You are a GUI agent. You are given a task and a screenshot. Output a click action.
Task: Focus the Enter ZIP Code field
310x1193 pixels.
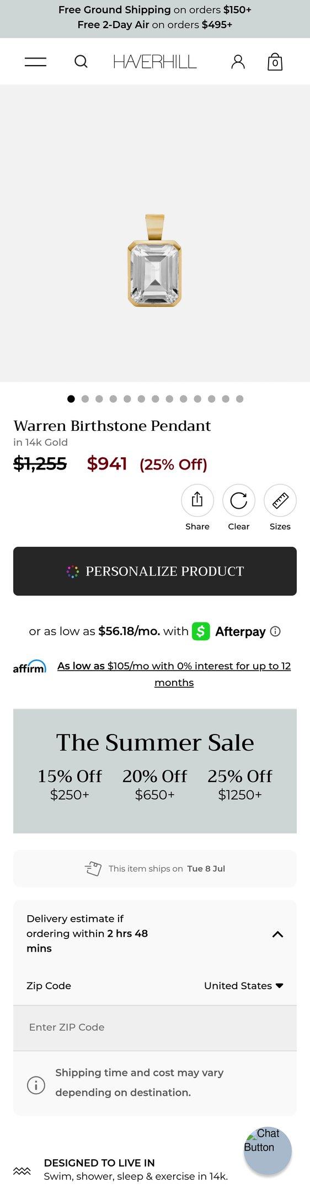(x=155, y=1027)
